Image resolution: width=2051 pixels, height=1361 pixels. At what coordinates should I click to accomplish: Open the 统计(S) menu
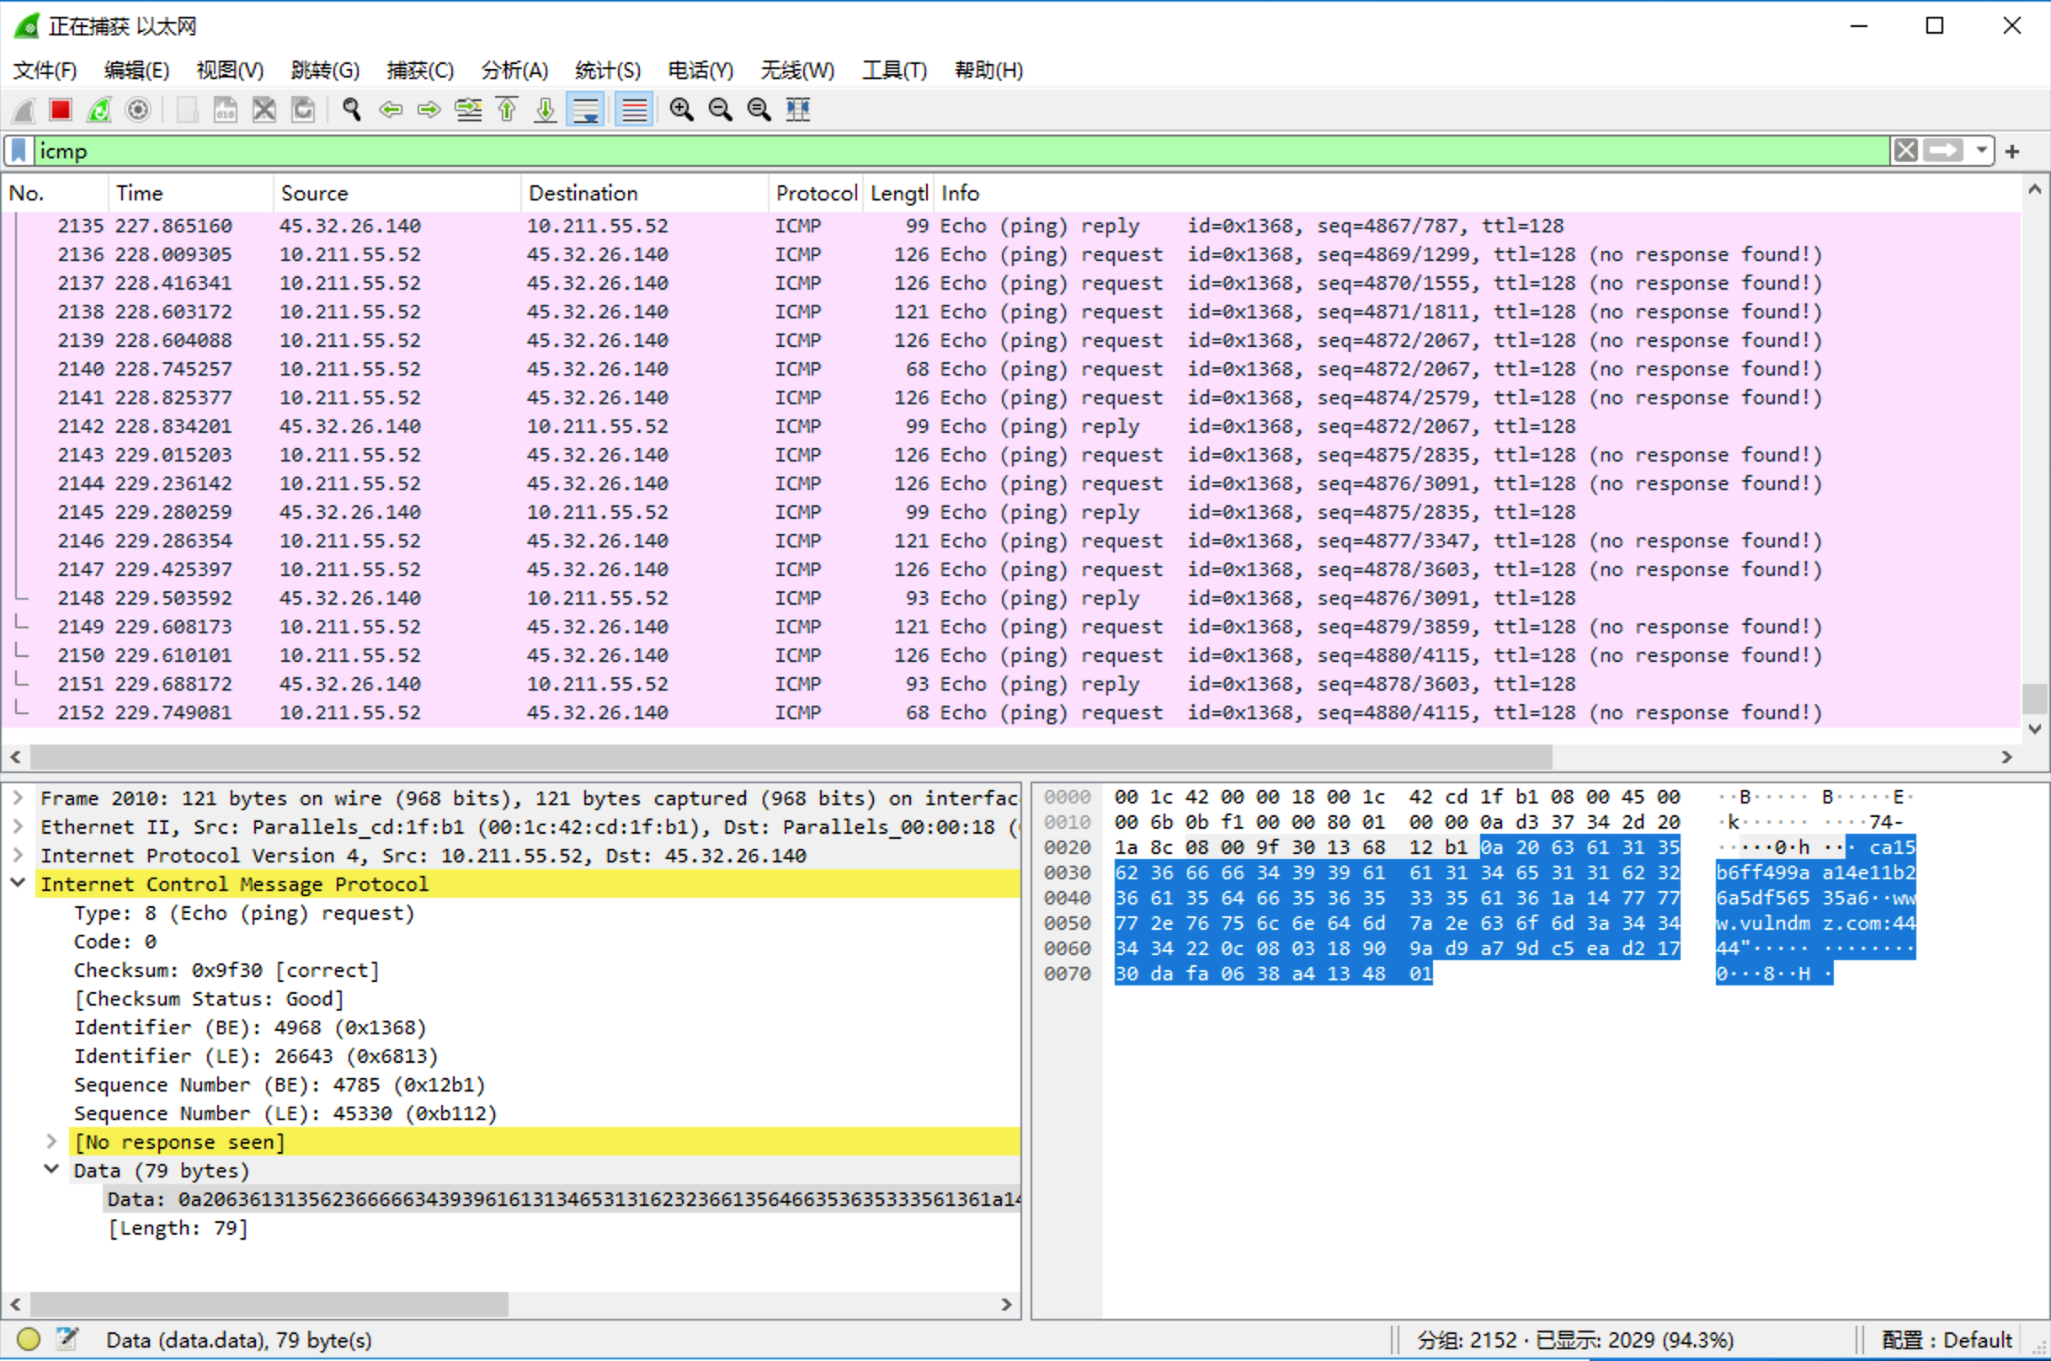click(x=607, y=70)
